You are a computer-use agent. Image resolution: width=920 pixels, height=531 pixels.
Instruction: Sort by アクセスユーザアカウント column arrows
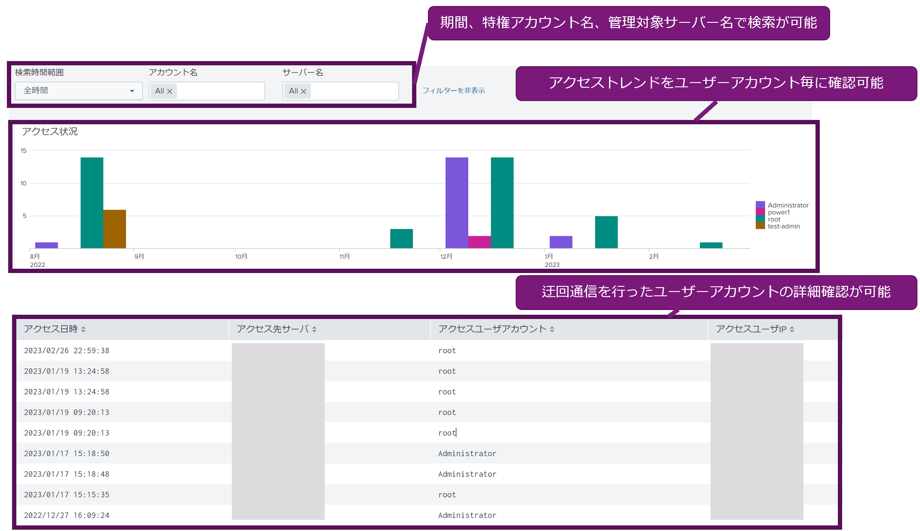click(552, 329)
